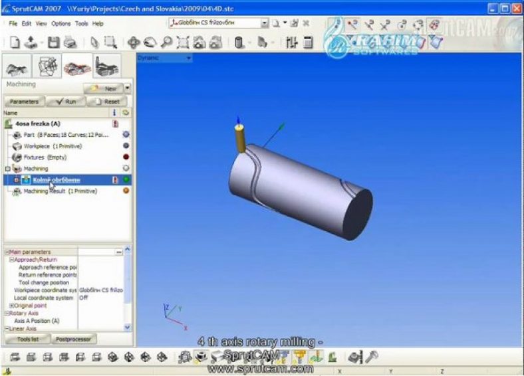Toggle visibility dot for Part row
The height and width of the screenshot is (376, 524).
coord(126,135)
